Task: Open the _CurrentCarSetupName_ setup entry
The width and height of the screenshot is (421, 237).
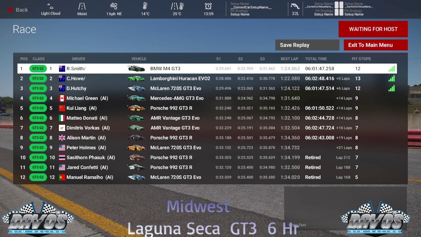Action: point(251,7)
